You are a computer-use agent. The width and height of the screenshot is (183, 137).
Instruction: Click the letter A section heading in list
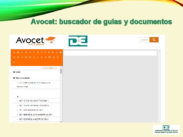coord(18,97)
